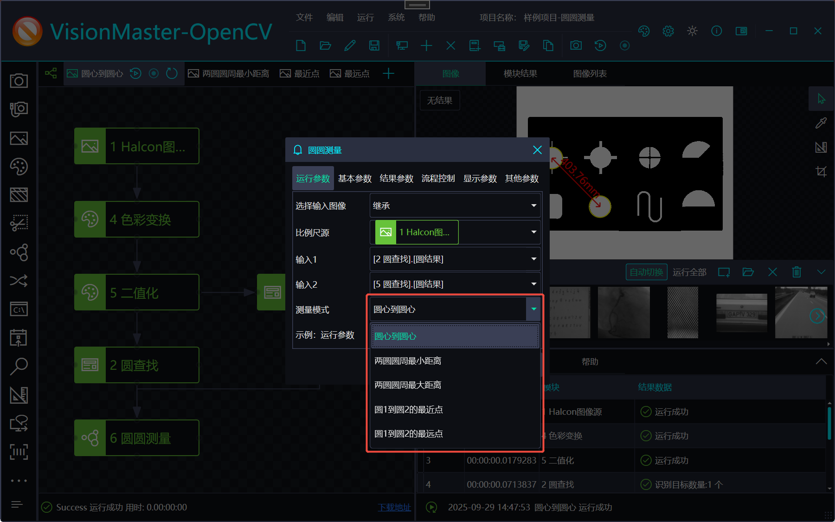Click the next arrow on thumbnail strip
Image resolution: width=835 pixels, height=522 pixels.
817,316
